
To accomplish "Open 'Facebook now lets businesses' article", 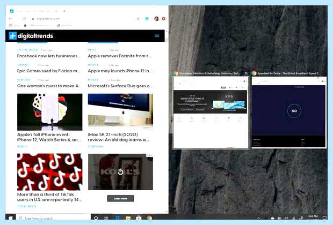I will pos(49,56).
